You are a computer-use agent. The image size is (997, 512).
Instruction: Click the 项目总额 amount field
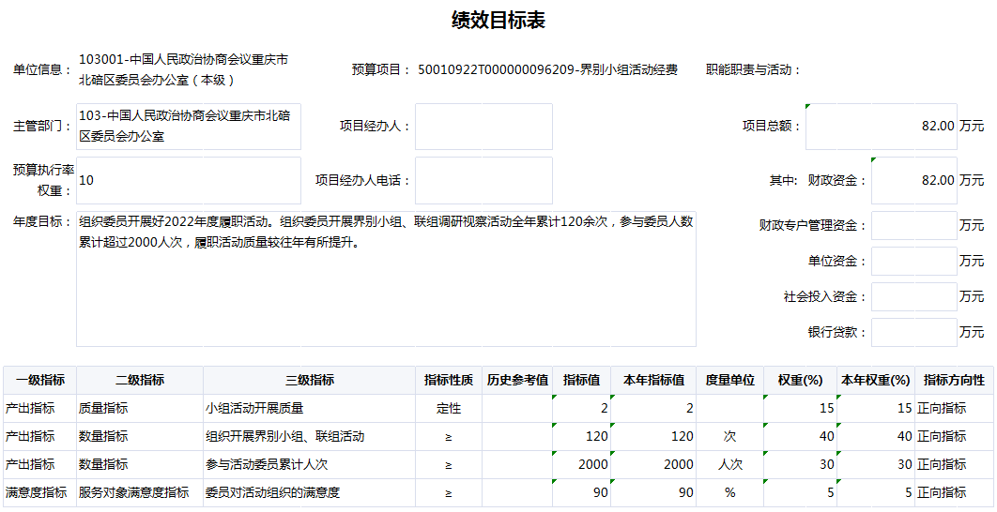click(881, 127)
